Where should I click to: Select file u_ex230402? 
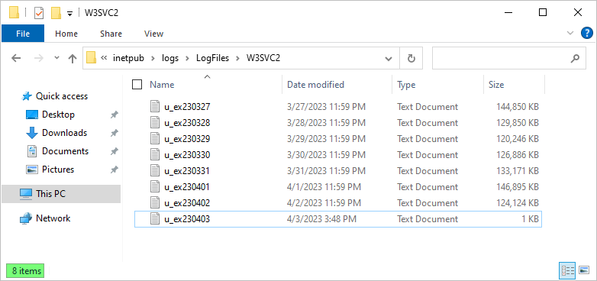[187, 203]
